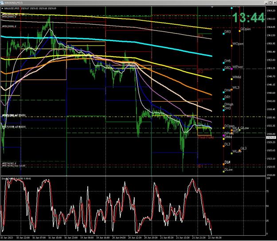This screenshot has height=241, width=277.
Task: Select the DR3 level label
Action: tap(227, 32)
